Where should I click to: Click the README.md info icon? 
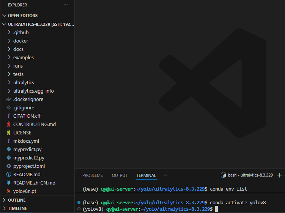tap(9, 174)
